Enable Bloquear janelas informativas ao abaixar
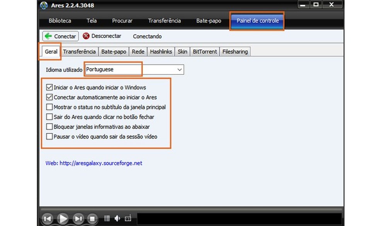The height and width of the screenshot is (226, 380). (x=49, y=127)
